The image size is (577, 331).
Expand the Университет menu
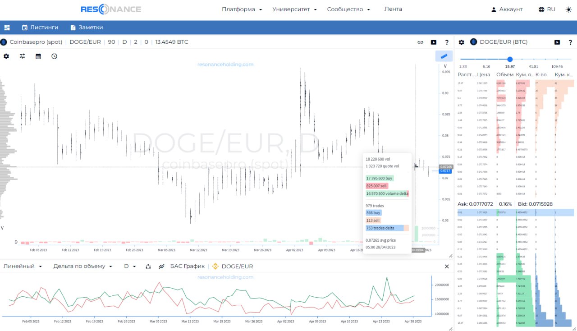(295, 9)
